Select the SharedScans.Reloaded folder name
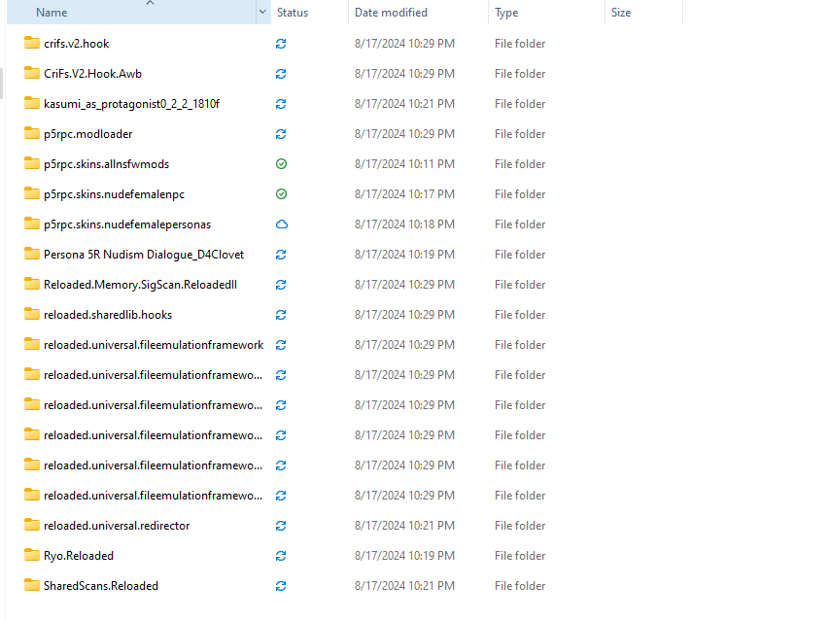This screenshot has width=829, height=620. (x=101, y=586)
